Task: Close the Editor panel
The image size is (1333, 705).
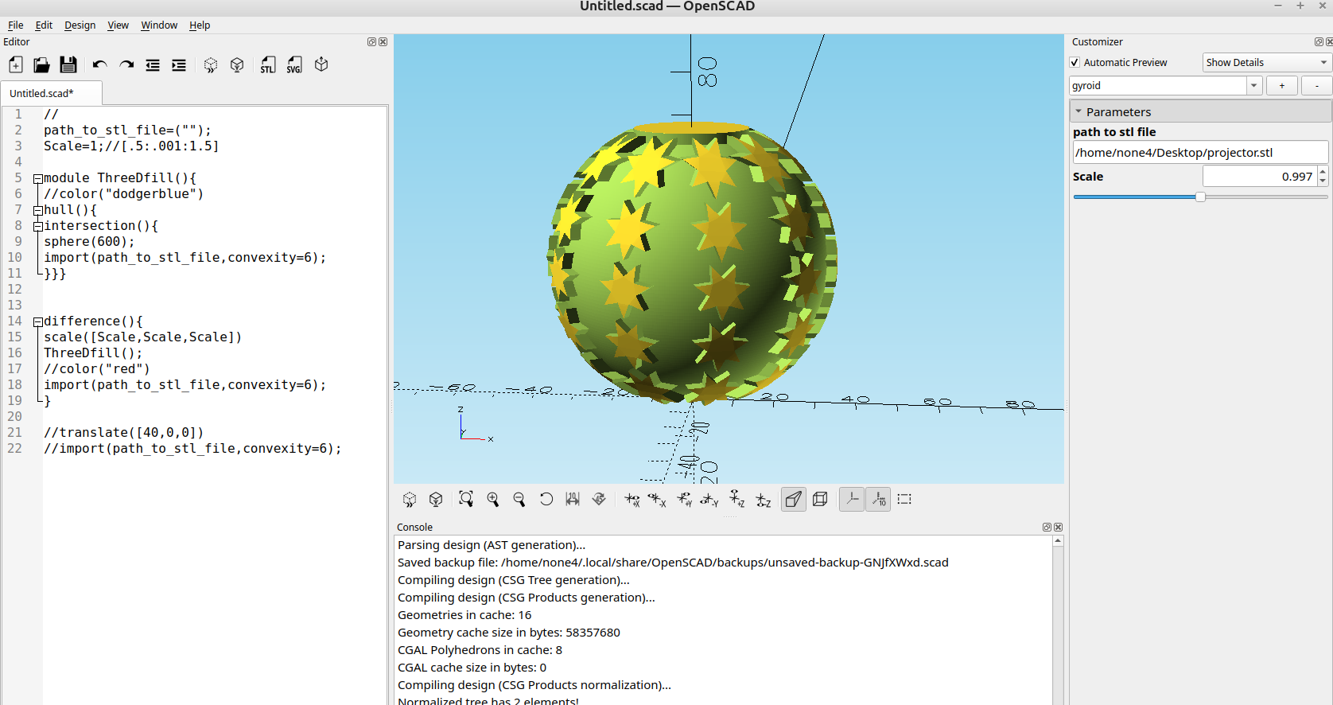Action: [383, 42]
